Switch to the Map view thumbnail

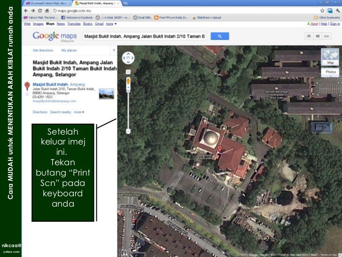pyautogui.click(x=330, y=57)
